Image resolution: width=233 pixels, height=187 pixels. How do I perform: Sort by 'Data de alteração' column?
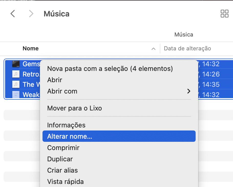click(x=187, y=49)
